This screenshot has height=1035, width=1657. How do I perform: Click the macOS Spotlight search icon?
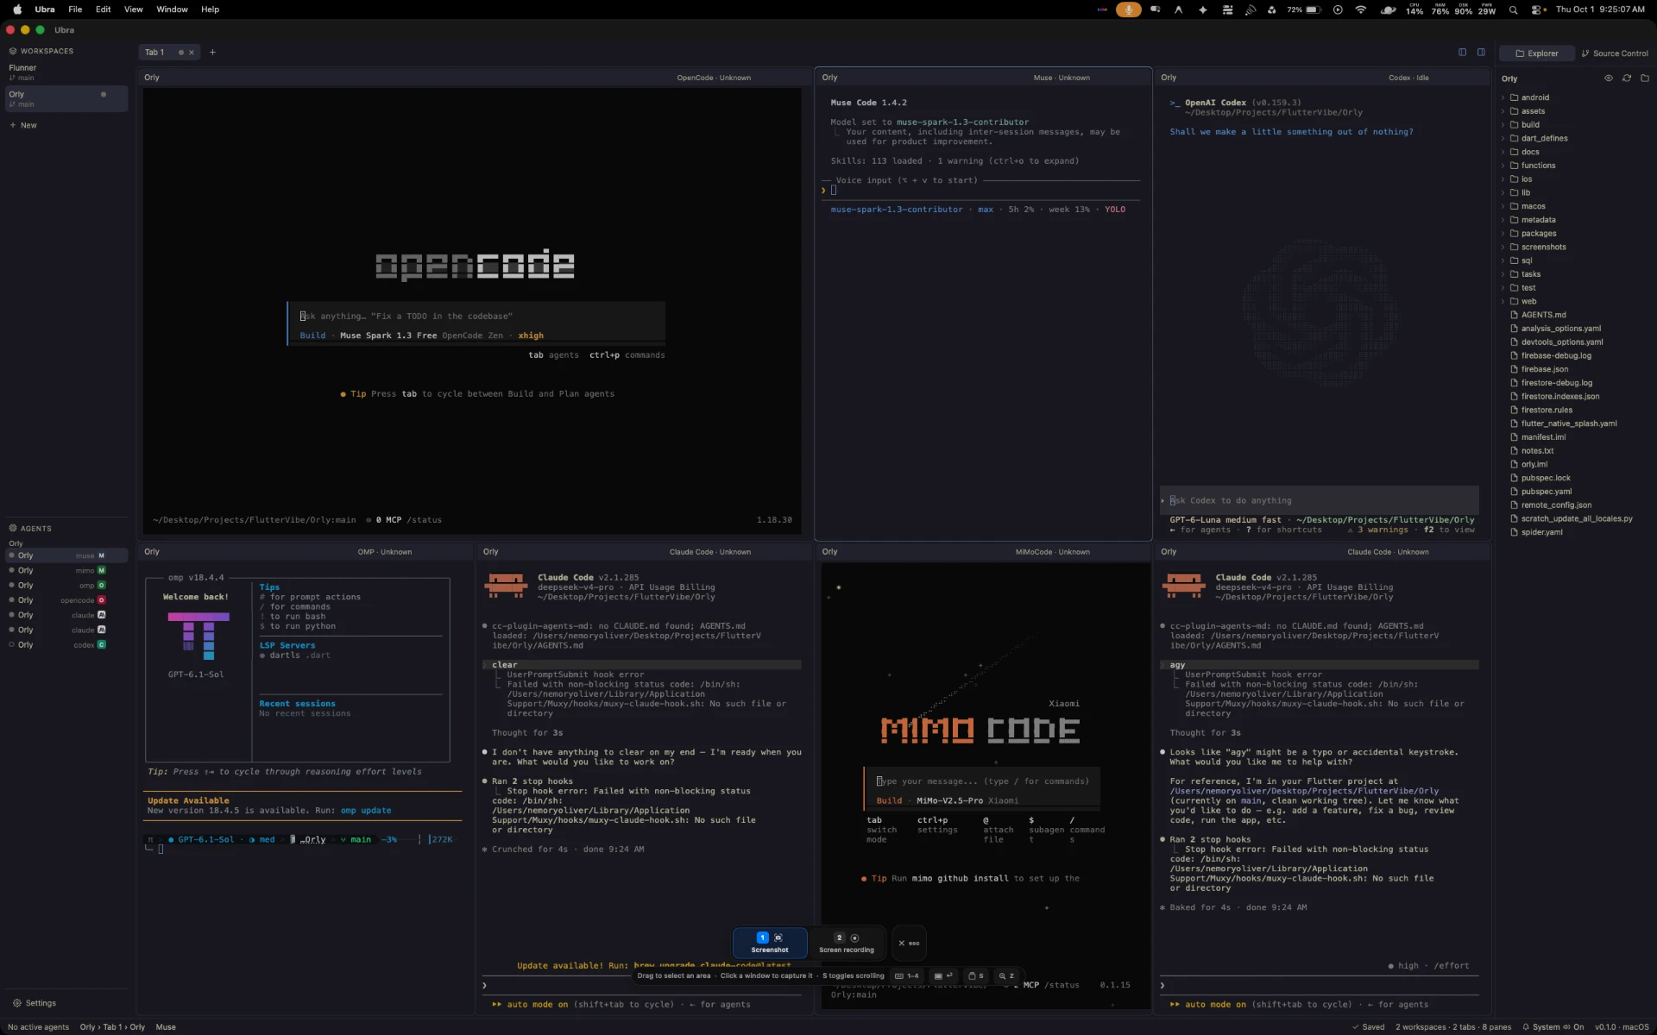tap(1513, 9)
